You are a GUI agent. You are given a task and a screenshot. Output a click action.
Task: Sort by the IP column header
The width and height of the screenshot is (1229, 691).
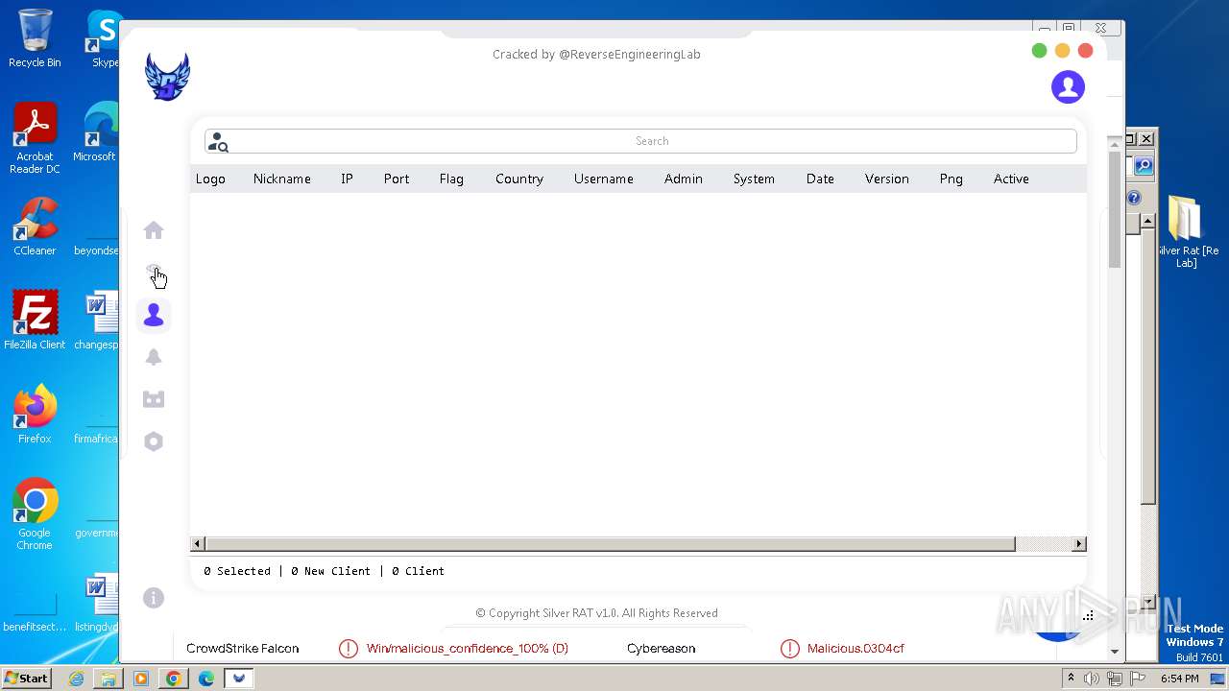pos(347,179)
